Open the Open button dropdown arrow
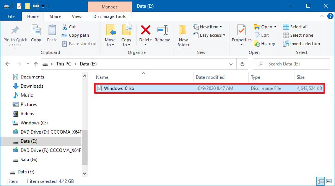Image resolution: width=335 pixels, height=186 pixels. (x=275, y=27)
